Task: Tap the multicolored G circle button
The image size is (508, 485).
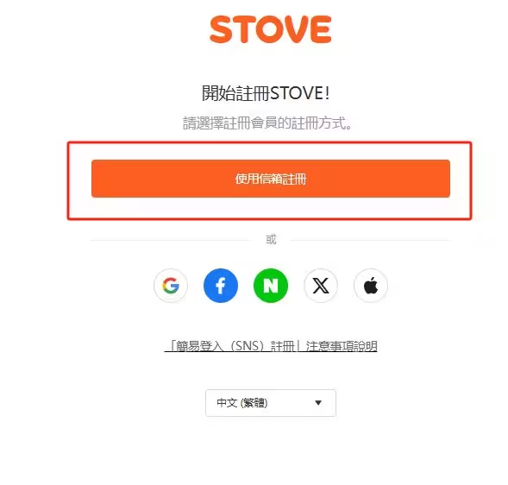Action: pyautogui.click(x=171, y=286)
